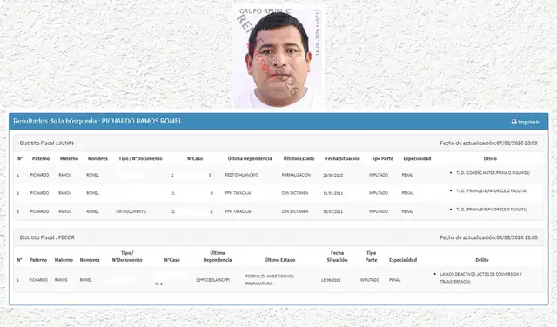Select the 'FEDTID-HUANCAYO' dependency cell
The width and height of the screenshot is (557, 327).
pos(242,175)
